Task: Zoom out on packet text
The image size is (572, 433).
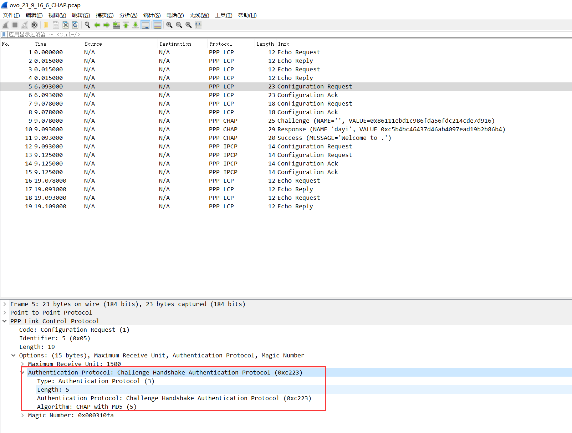Action: [x=179, y=25]
